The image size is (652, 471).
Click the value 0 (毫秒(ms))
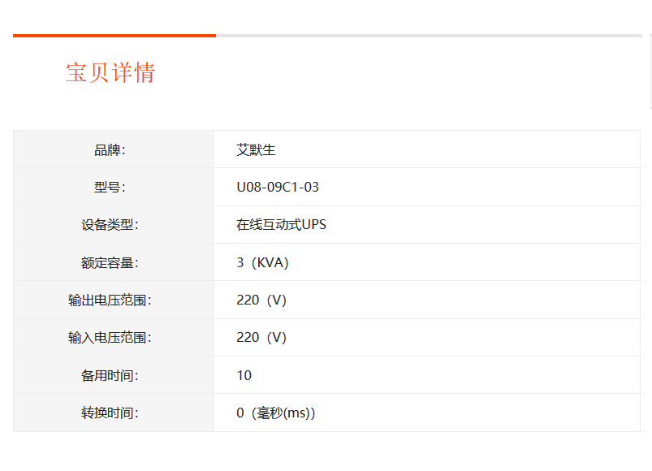(x=276, y=413)
